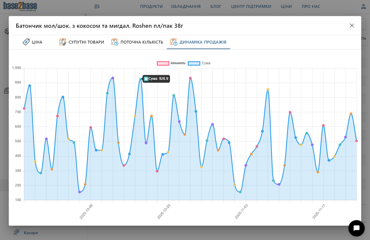This screenshot has width=370, height=240.
Task: Collapse the sidebar with the menu icon
Action: (97, 6)
